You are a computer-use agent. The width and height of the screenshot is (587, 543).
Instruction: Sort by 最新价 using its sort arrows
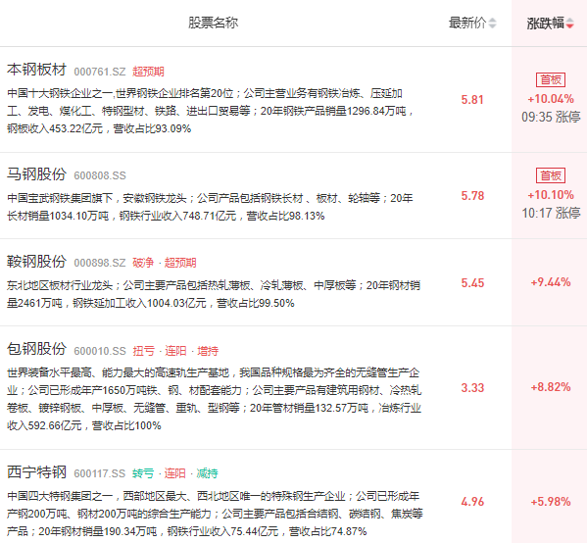(493, 24)
